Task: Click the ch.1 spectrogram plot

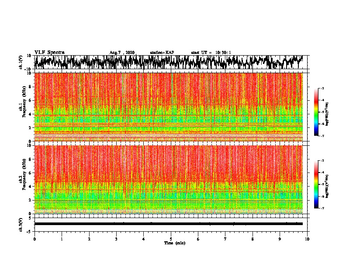Action: click(169, 107)
